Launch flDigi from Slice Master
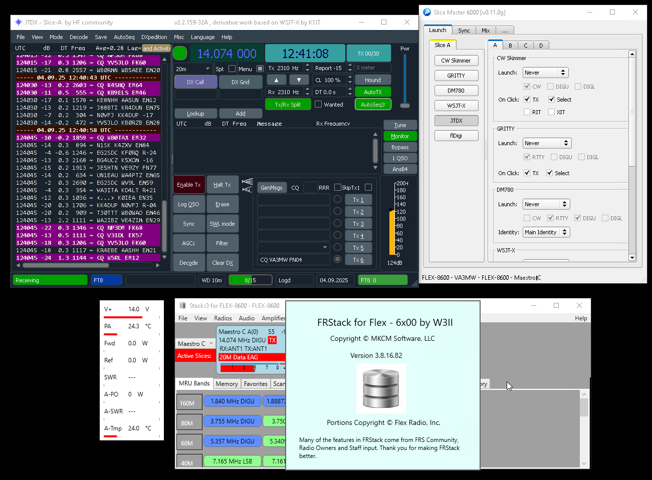 [x=456, y=136]
